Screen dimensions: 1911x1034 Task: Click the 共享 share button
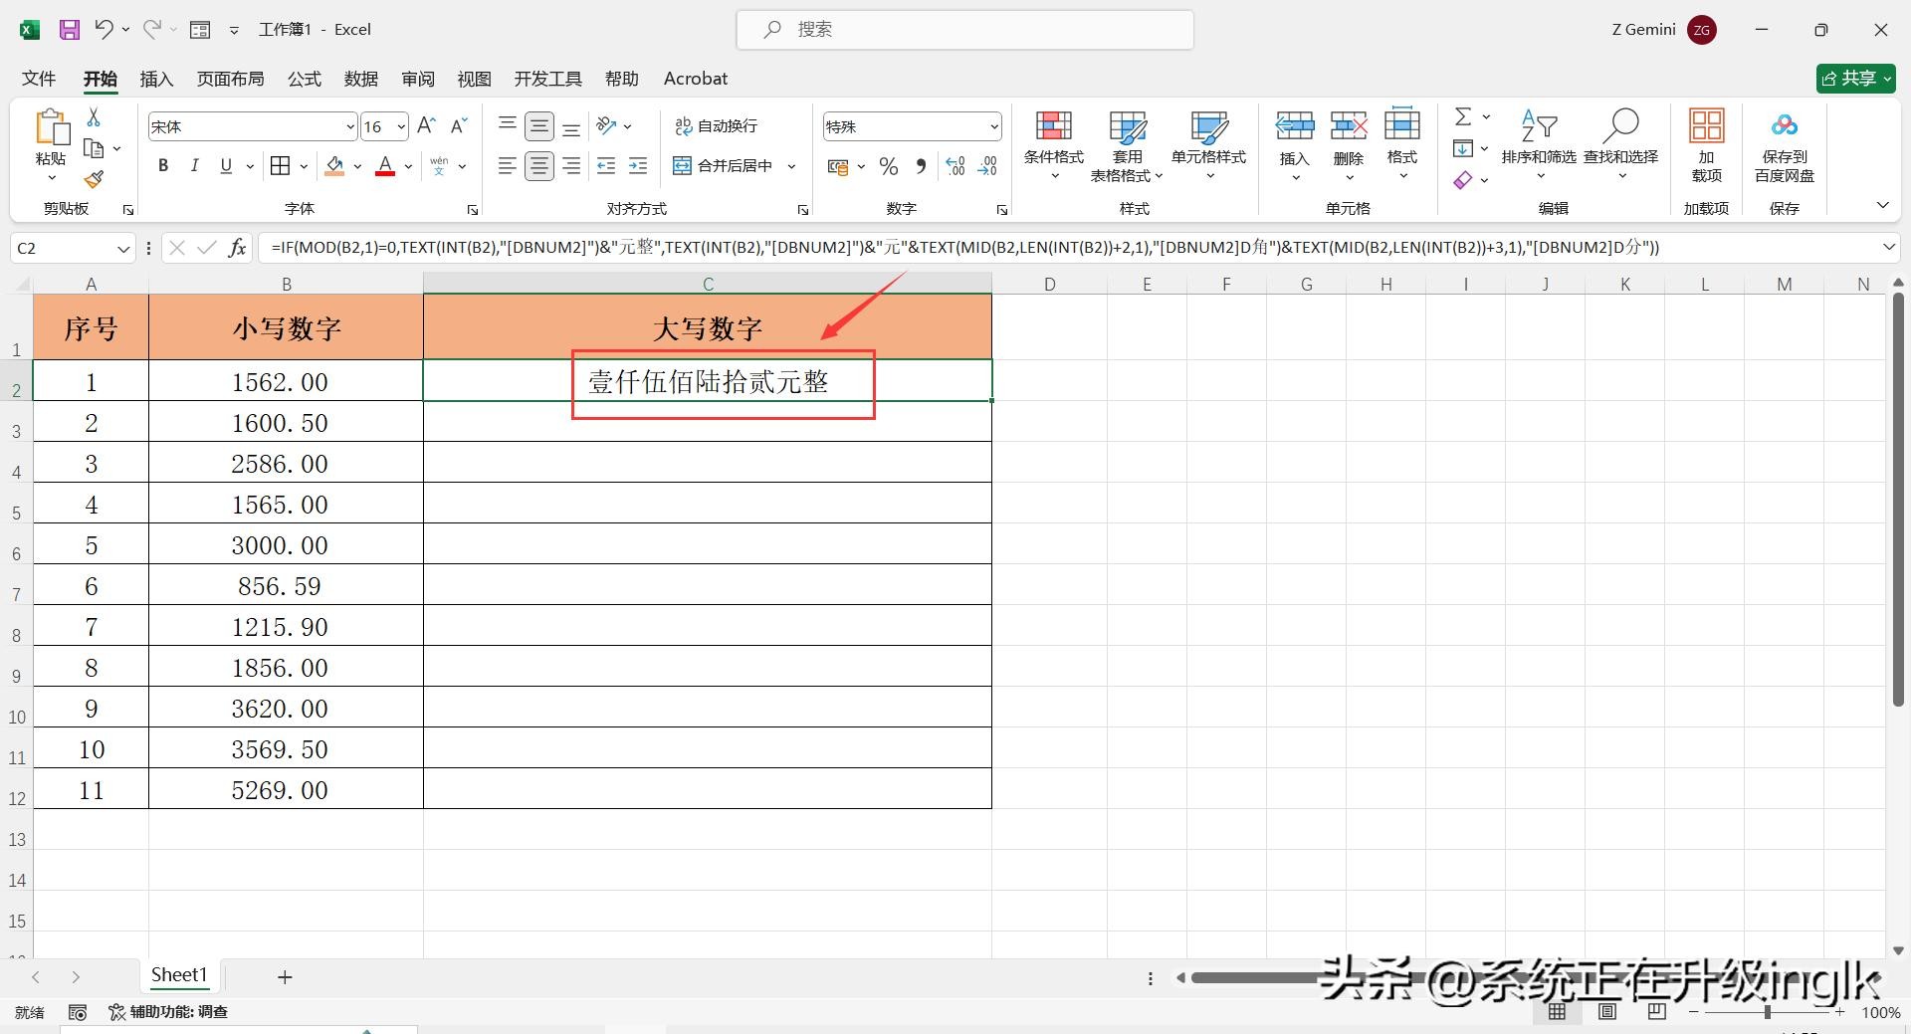point(1854,79)
